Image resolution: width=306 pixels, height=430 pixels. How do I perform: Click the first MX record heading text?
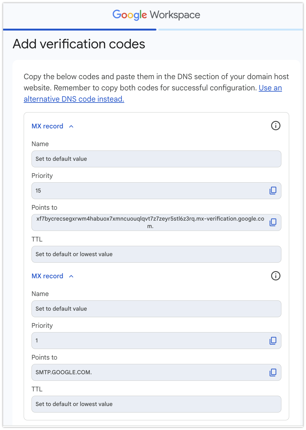[x=47, y=126]
